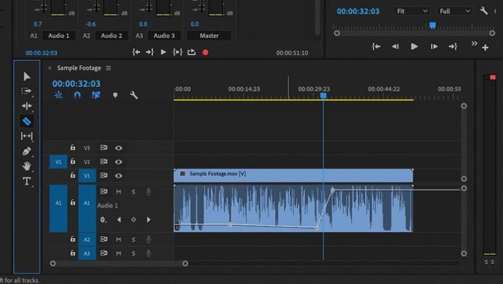Viewport: 503px width, 284px height.
Task: Open more transport buttons chevron
Action: [474, 43]
